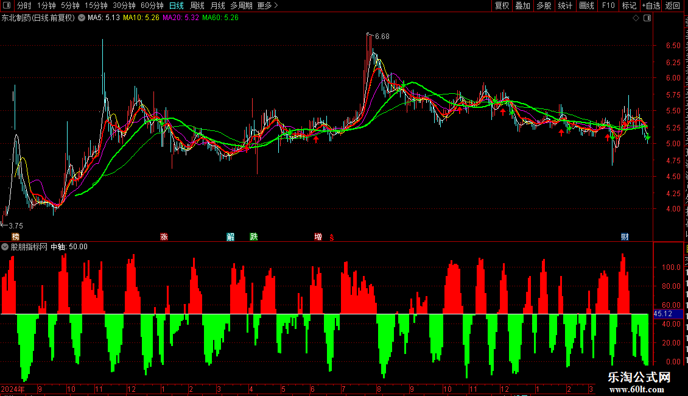
Task: Click the 6.68 high price label
Action: point(382,37)
